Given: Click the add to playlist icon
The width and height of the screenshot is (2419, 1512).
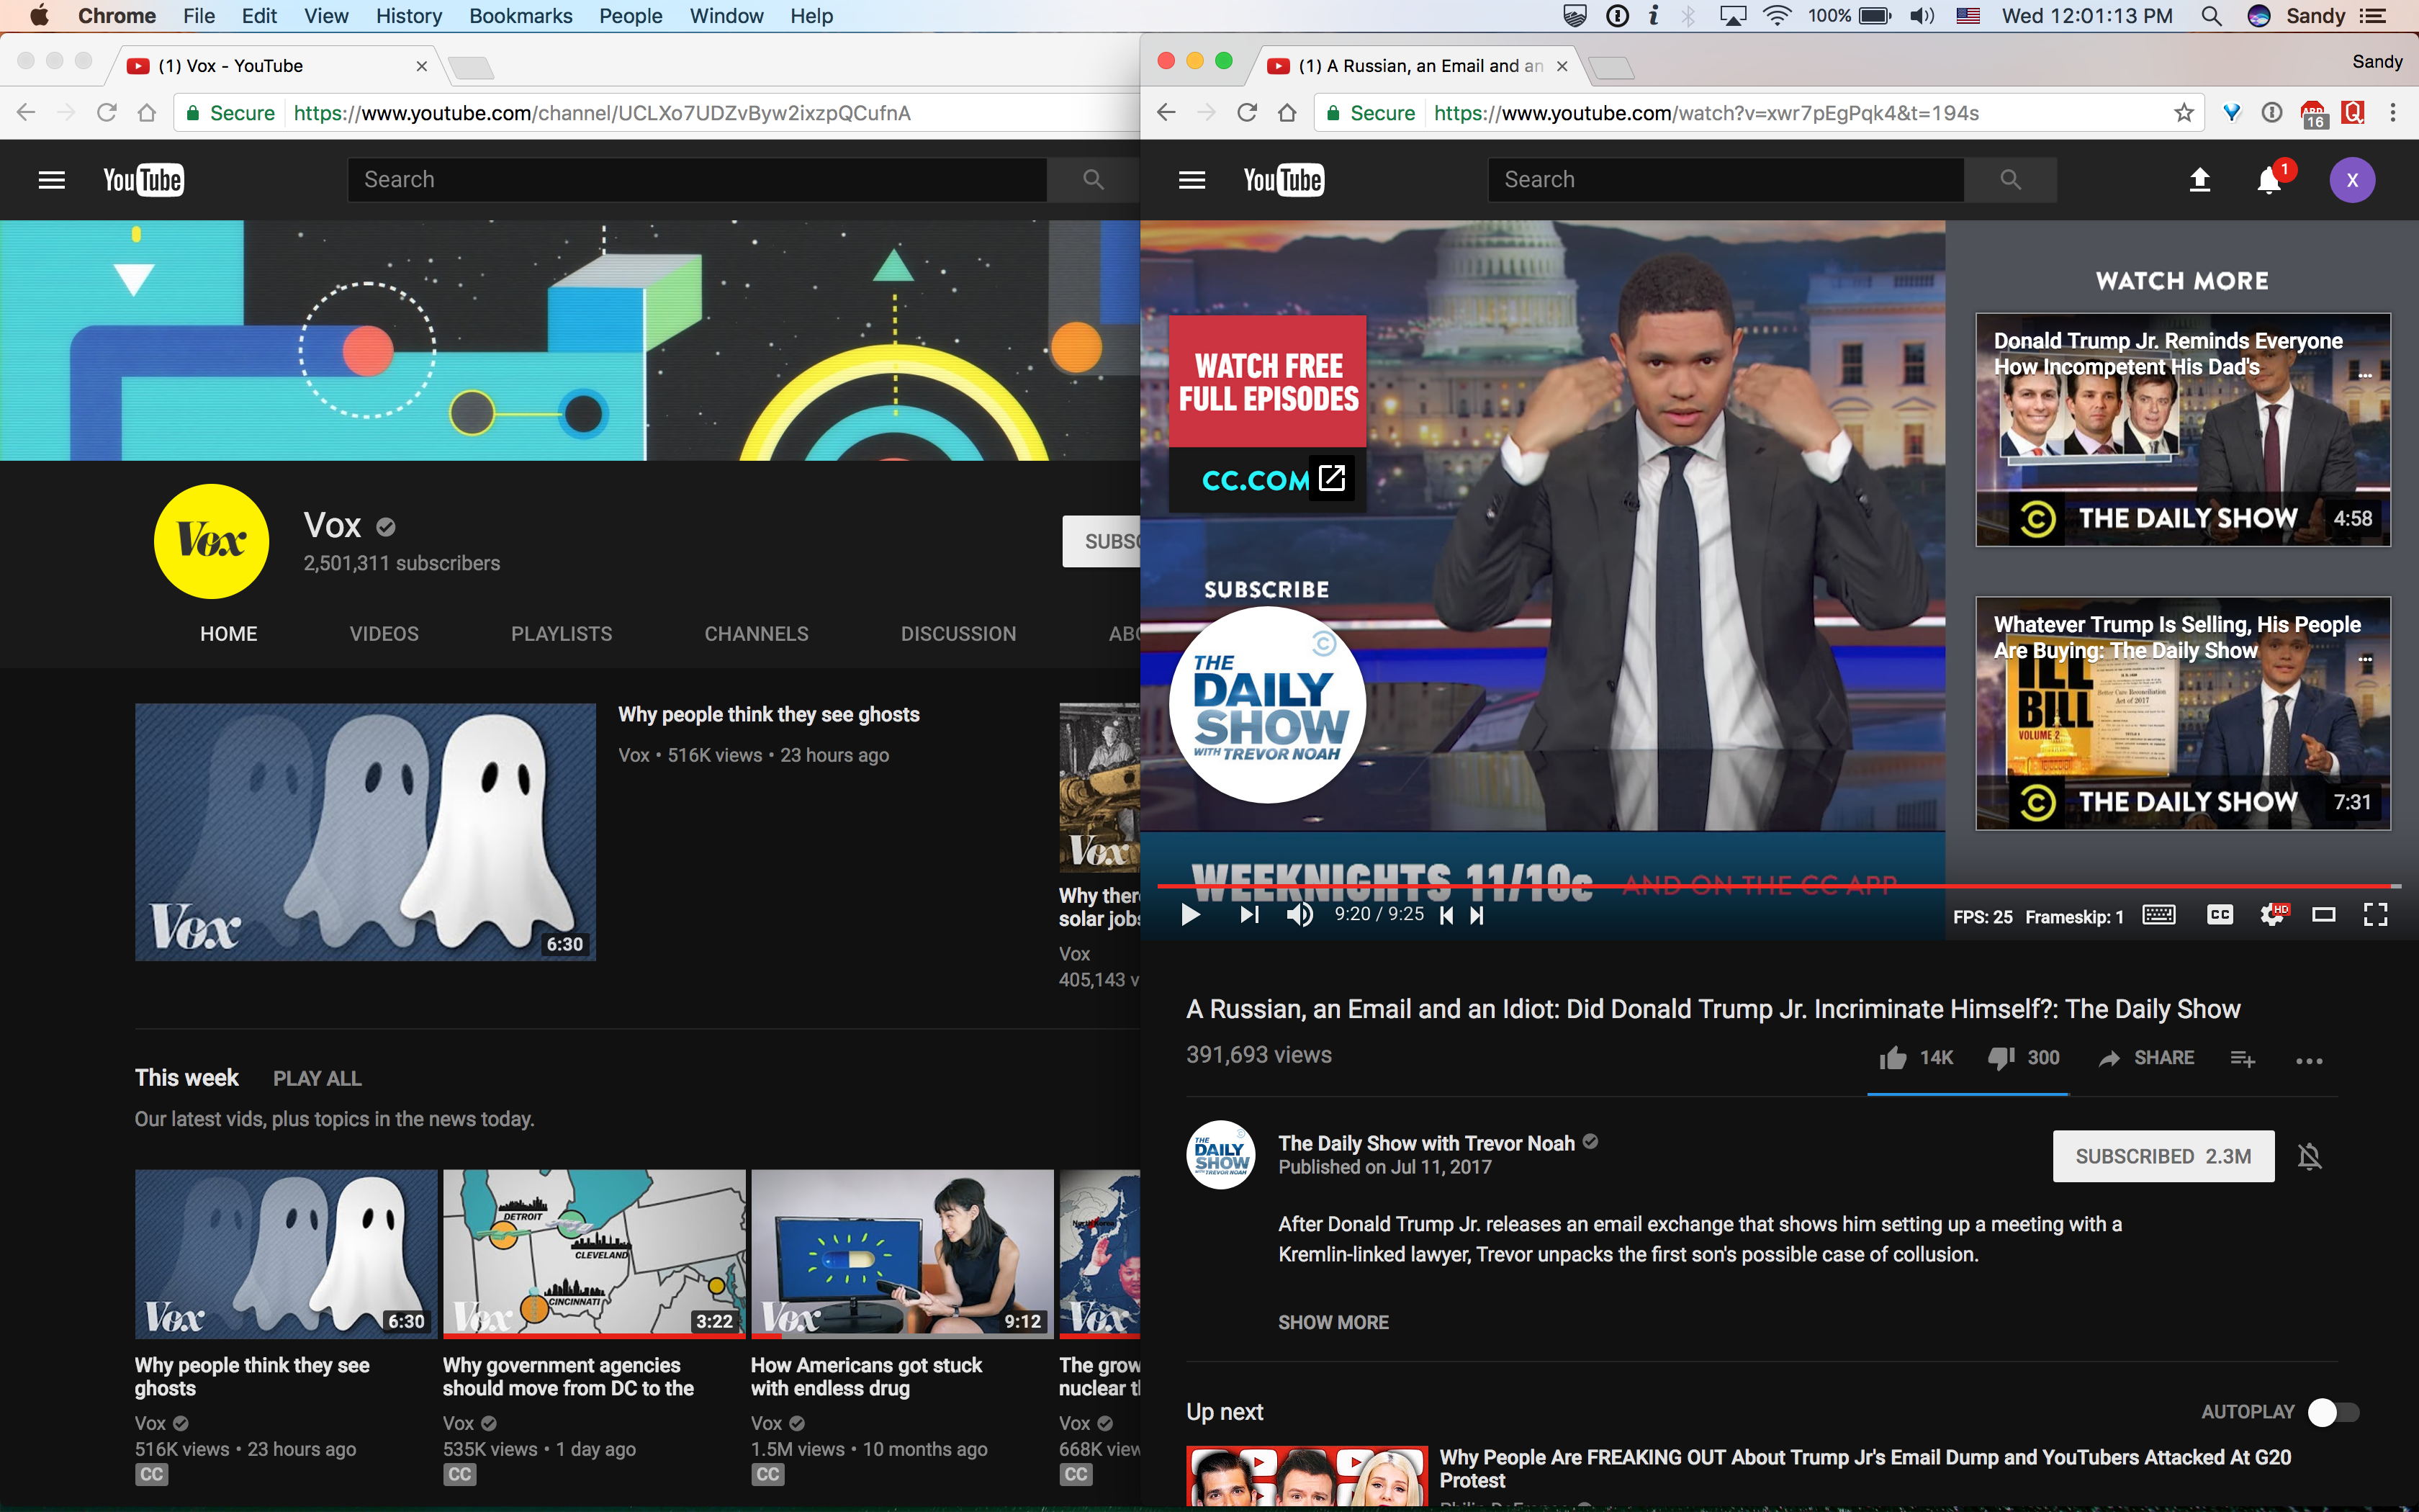Looking at the screenshot, I should coord(2242,1059).
